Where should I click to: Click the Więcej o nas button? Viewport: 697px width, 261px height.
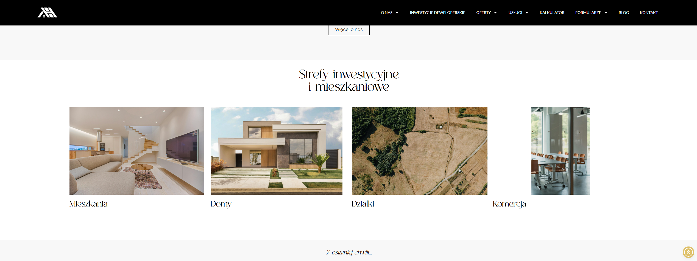(349, 30)
